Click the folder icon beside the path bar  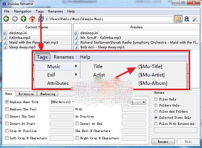(178, 19)
